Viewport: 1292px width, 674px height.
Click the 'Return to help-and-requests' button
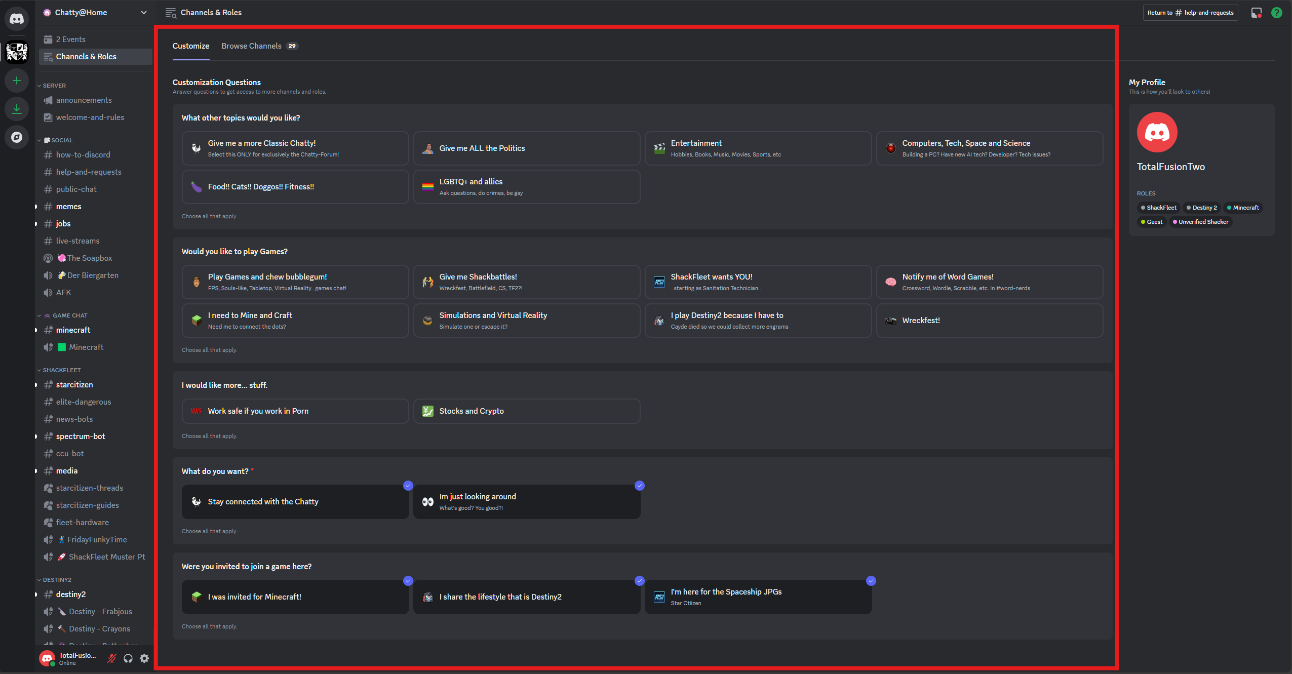pos(1190,13)
